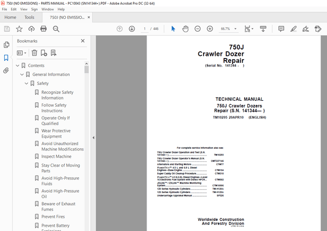Click the find current bookmark icon

(x=53, y=53)
